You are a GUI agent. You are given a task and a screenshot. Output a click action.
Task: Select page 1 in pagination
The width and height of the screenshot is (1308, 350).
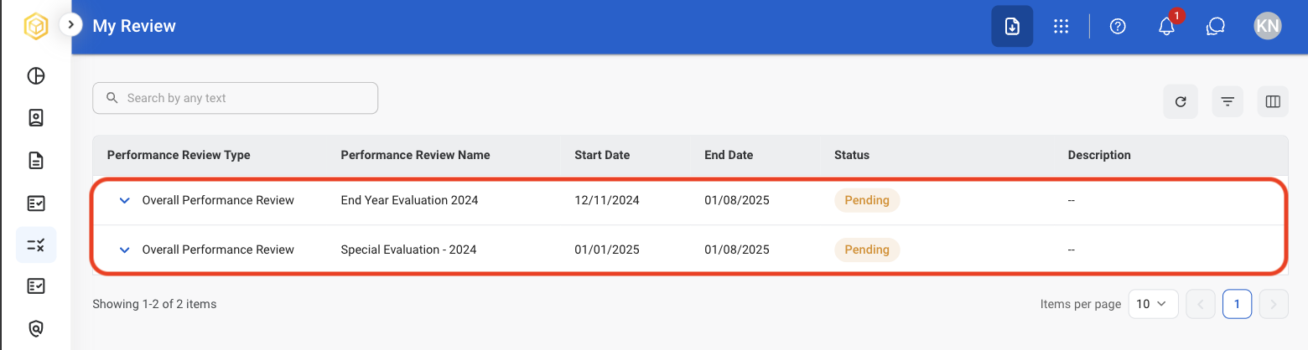click(x=1237, y=304)
